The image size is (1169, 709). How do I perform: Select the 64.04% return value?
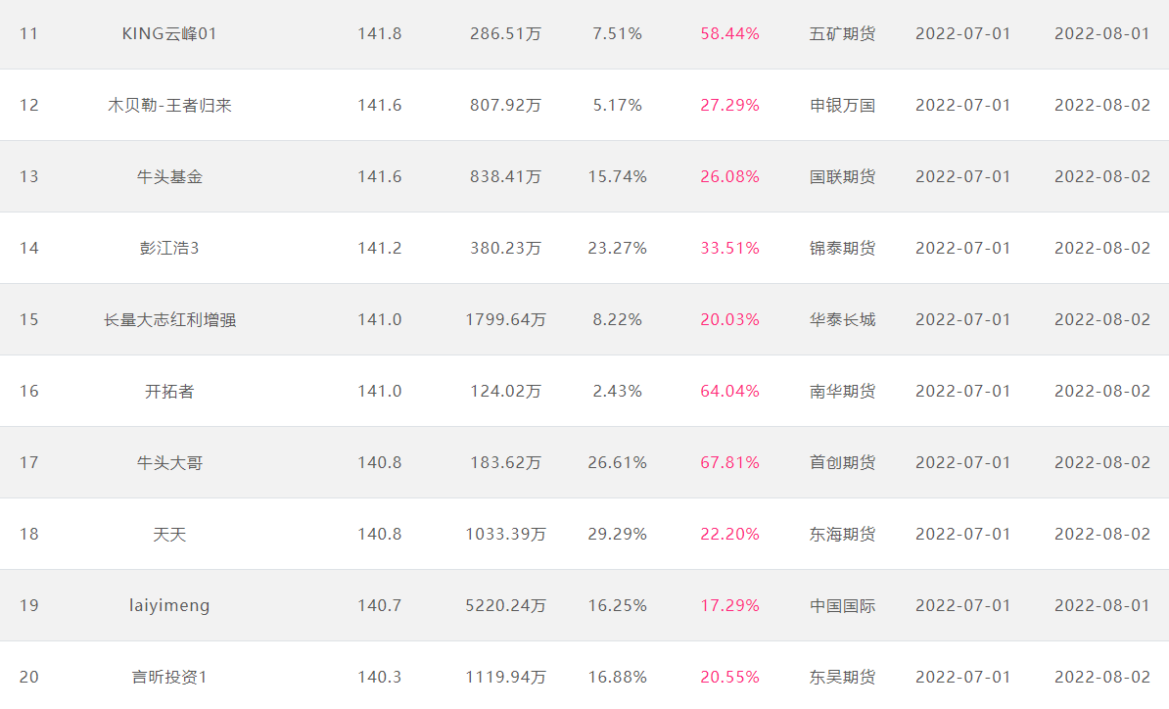tap(729, 392)
